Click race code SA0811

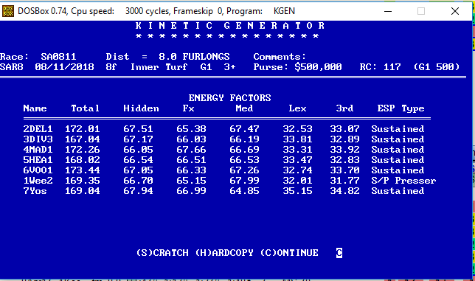click(59, 57)
